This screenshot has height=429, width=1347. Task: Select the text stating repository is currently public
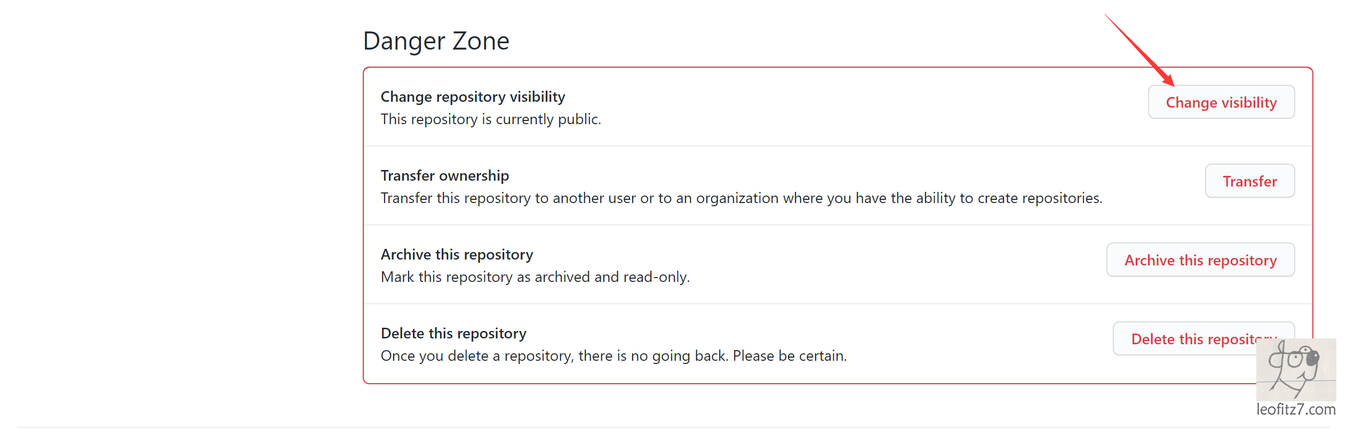coord(491,119)
